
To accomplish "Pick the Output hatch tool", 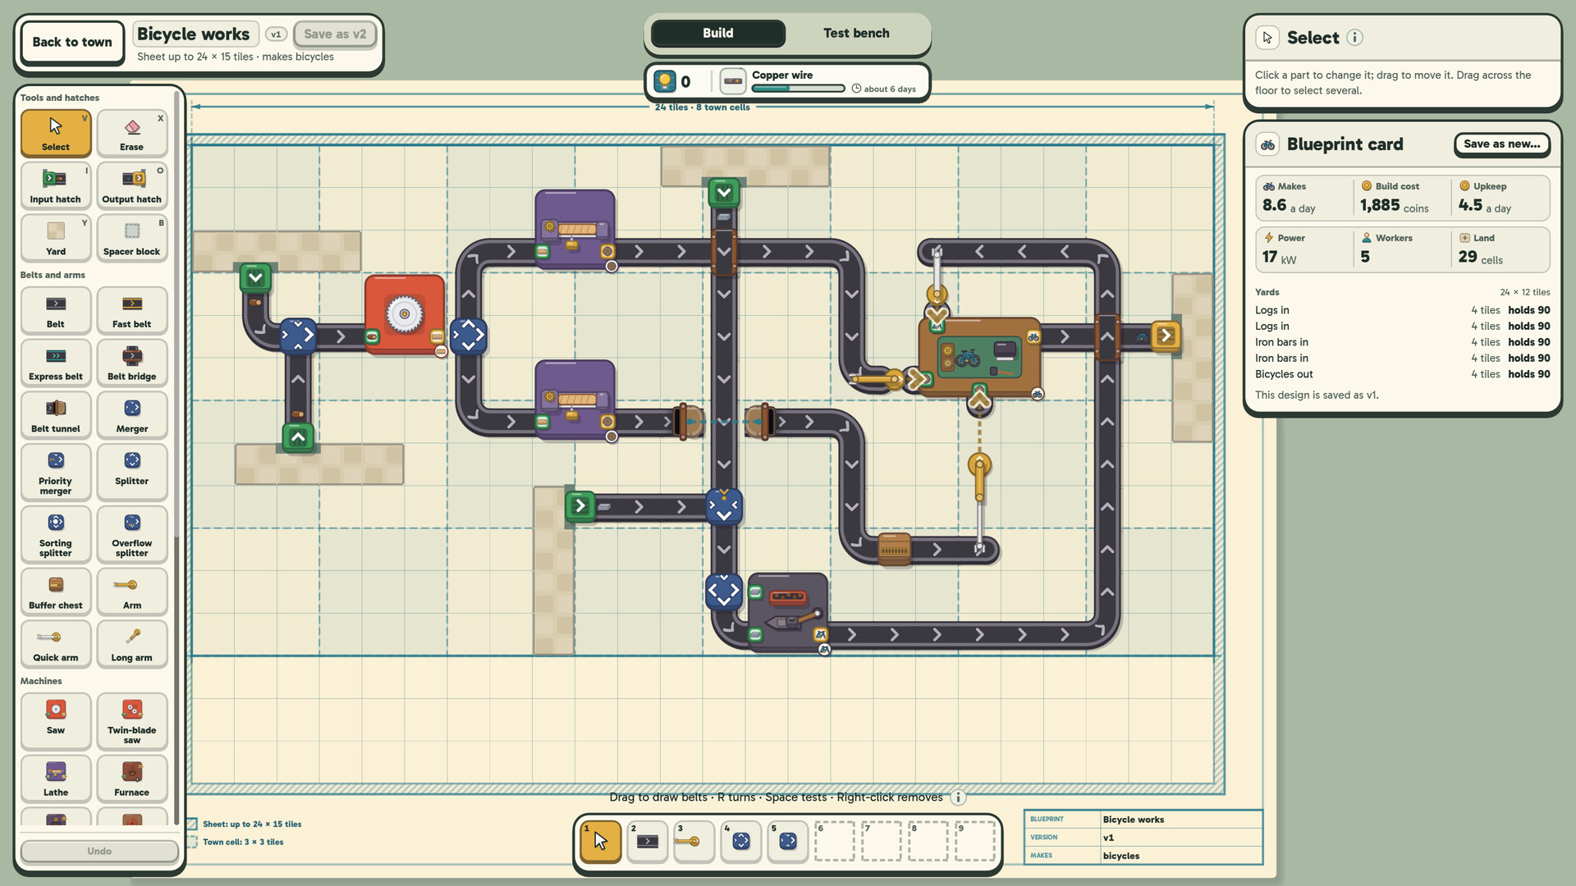I will [x=131, y=185].
